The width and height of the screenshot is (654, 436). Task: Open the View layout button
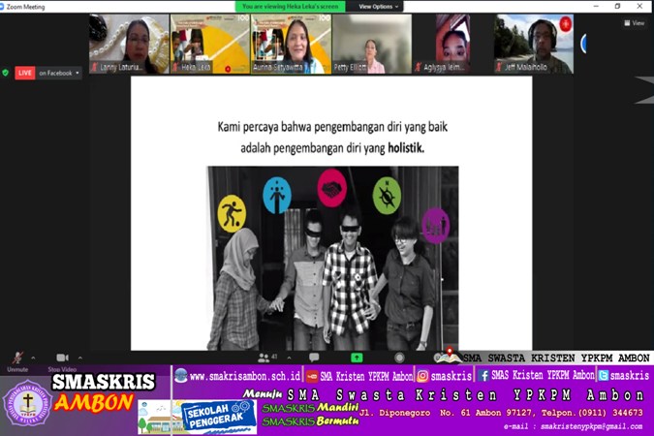point(635,23)
